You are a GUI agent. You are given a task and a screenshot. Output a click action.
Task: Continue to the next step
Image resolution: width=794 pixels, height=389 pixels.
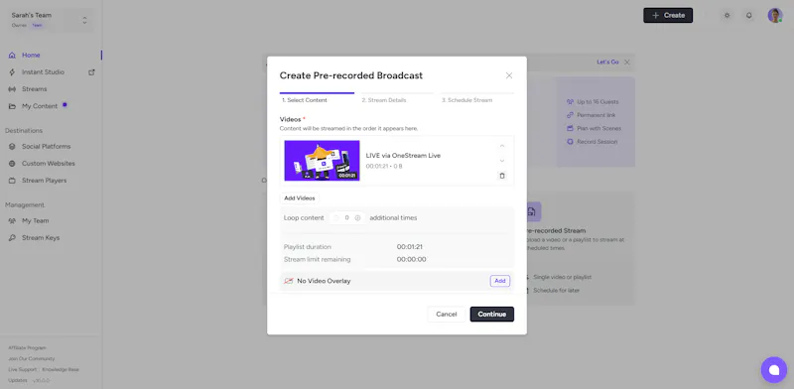click(491, 314)
